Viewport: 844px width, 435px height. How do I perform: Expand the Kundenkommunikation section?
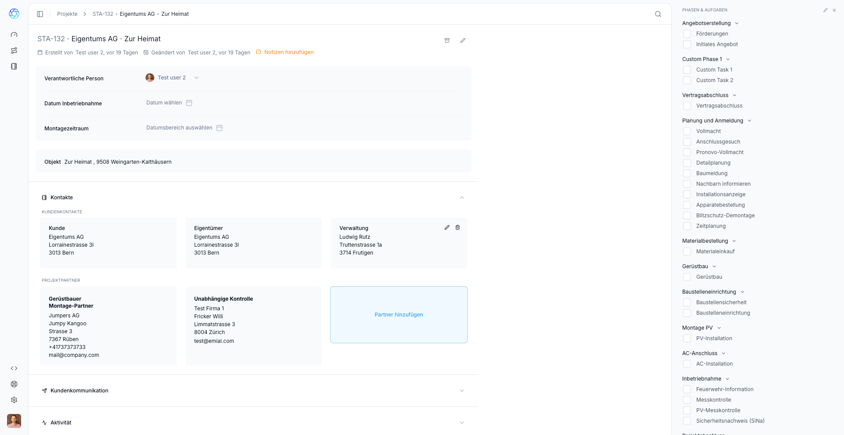click(462, 391)
